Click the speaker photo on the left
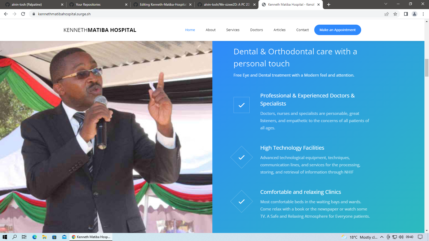 (106, 137)
